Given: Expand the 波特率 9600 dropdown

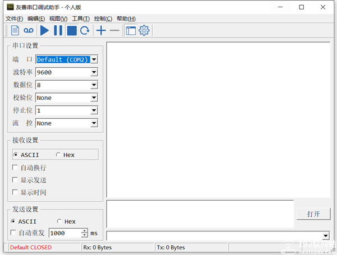Looking at the screenshot, I should (94, 72).
